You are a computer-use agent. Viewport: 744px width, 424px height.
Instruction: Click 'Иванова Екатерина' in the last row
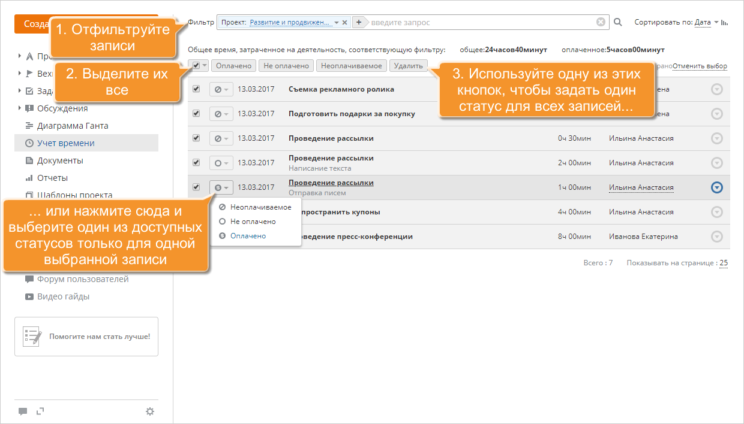643,237
